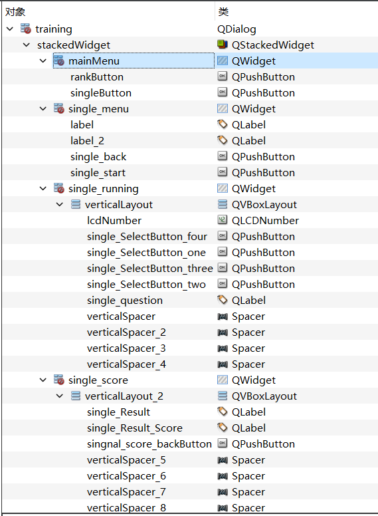Collapse the stackedWidget node
This screenshot has height=516, width=378.
coord(27,45)
